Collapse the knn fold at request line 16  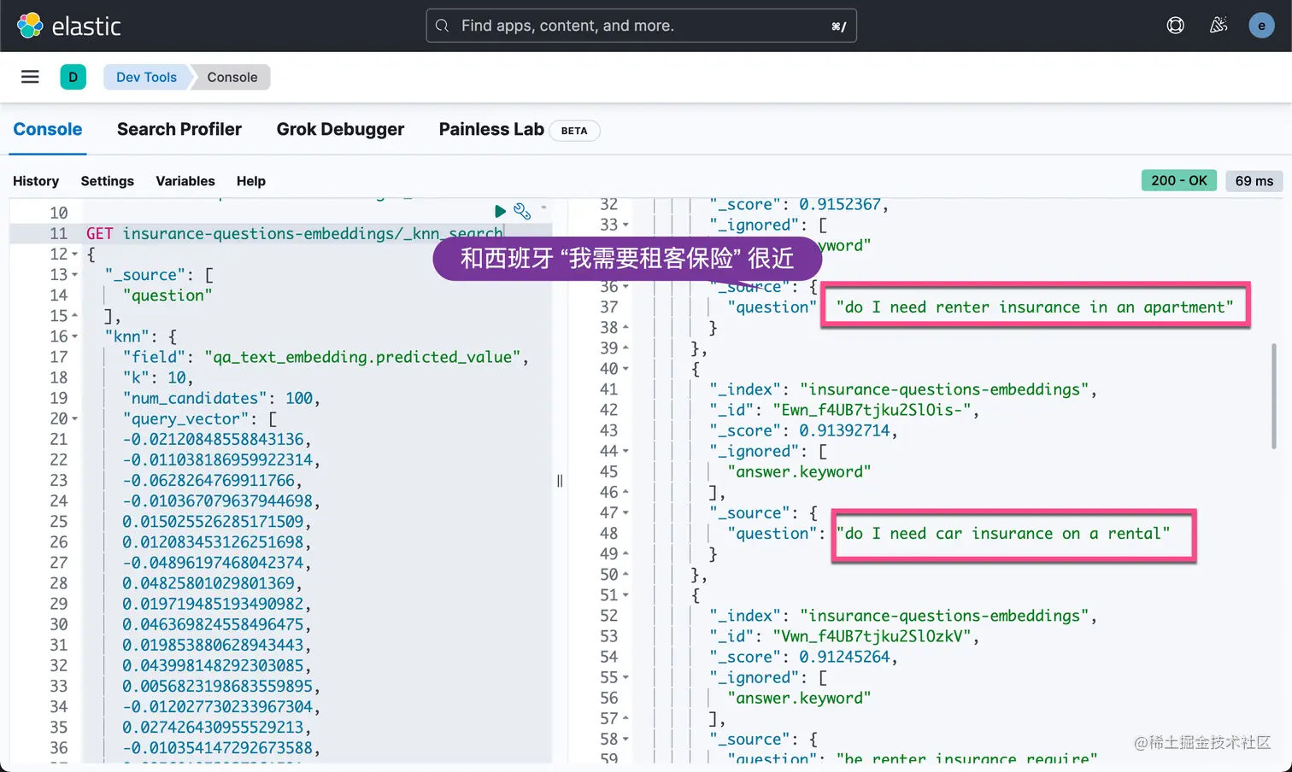74,336
